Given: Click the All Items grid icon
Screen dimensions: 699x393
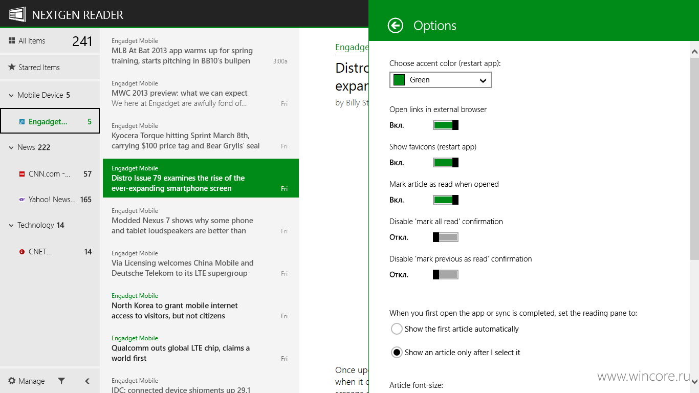Looking at the screenshot, I should click(x=12, y=41).
